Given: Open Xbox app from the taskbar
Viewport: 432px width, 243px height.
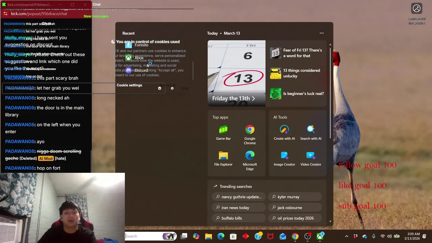Looking at the screenshot, I should 320,236.
